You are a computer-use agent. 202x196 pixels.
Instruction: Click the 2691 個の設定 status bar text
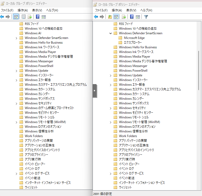click(x=102, y=194)
